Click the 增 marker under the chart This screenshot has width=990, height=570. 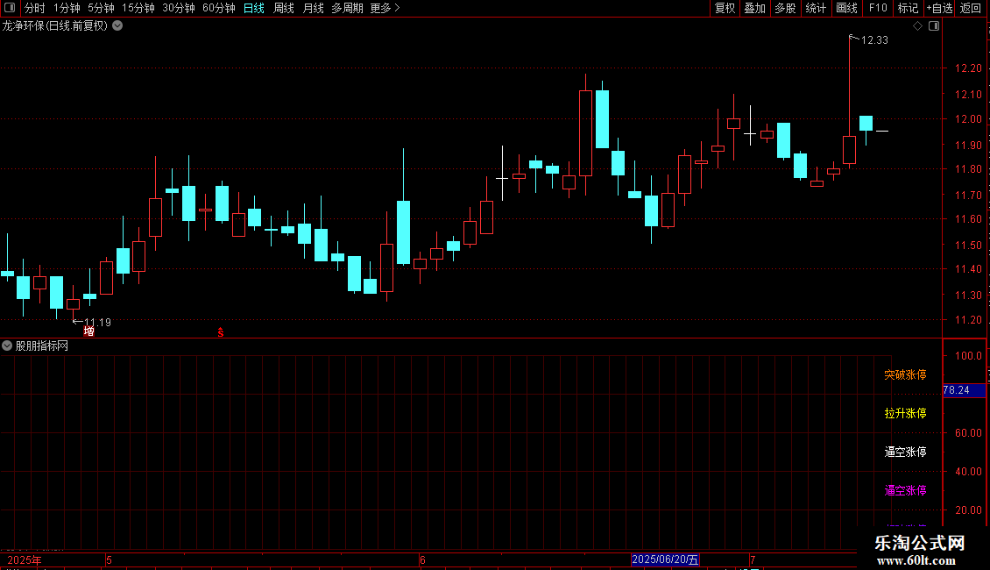pos(89,331)
